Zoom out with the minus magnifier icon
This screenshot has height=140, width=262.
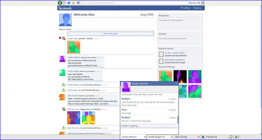click(190, 3)
